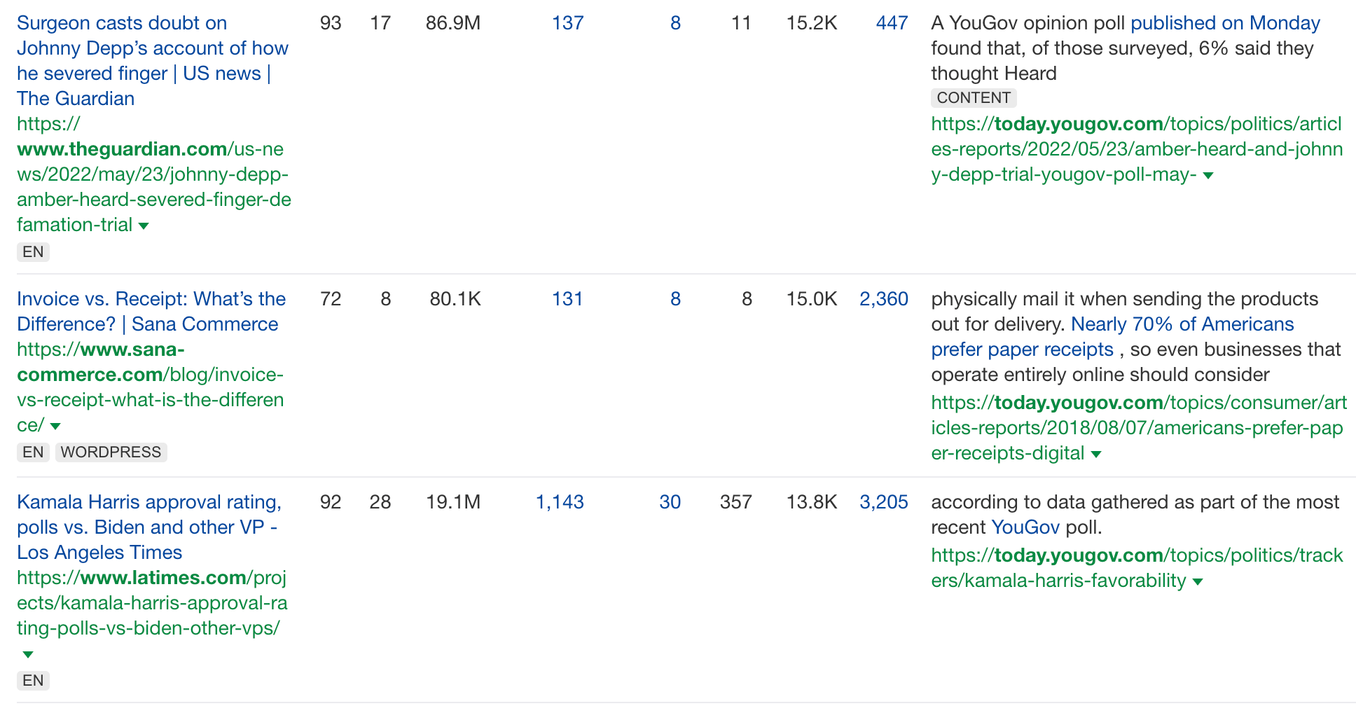Viewport: 1356px width, 706px height.
Task: Click the 3,205 value on LA Times row
Action: (883, 502)
